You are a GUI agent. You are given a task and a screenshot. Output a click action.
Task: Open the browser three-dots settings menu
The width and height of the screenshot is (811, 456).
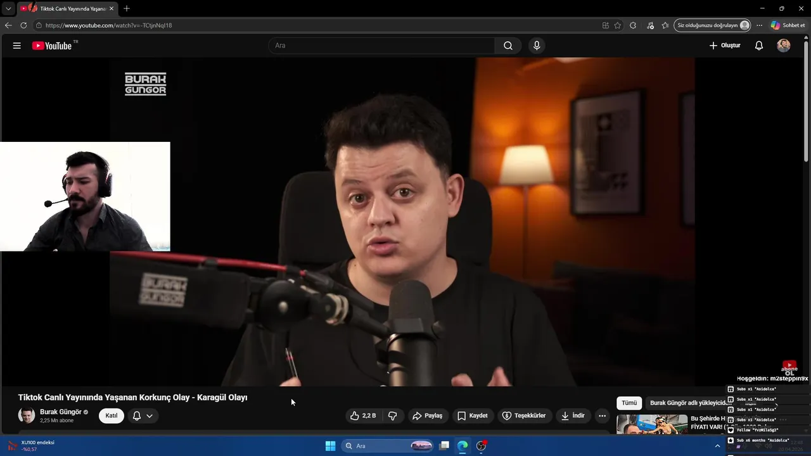(759, 25)
